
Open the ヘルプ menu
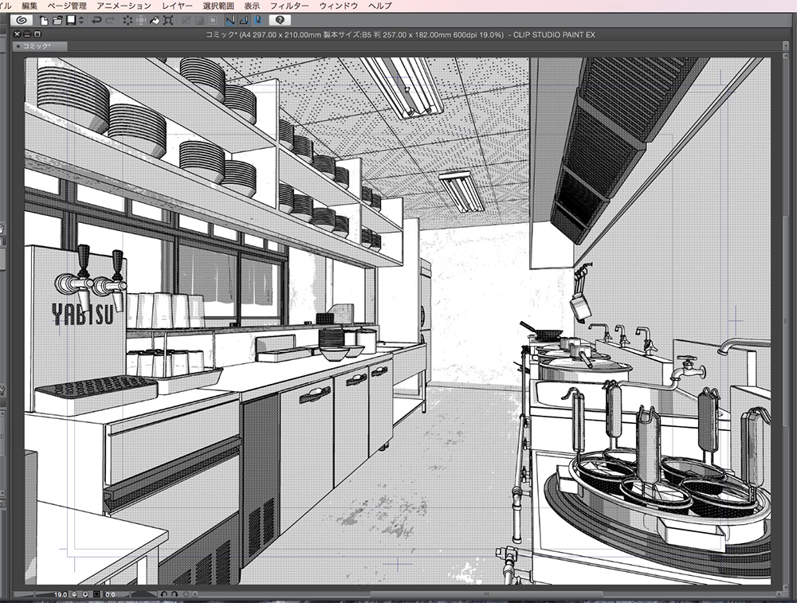380,6
